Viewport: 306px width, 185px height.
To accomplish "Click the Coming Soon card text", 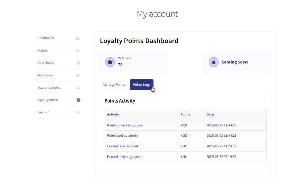I will [x=234, y=62].
